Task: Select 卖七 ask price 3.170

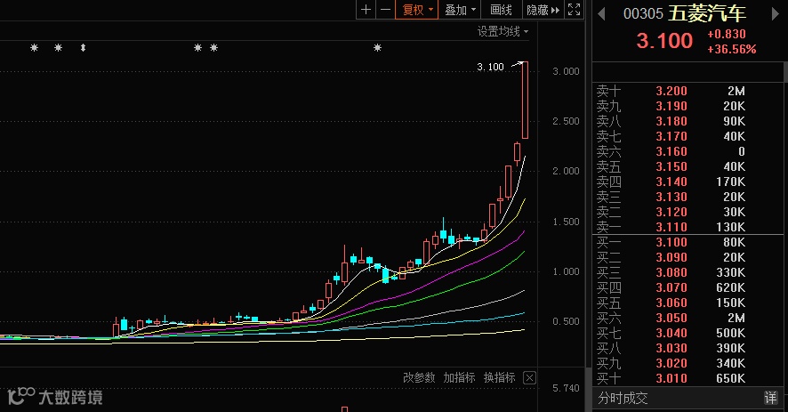Action: click(671, 136)
